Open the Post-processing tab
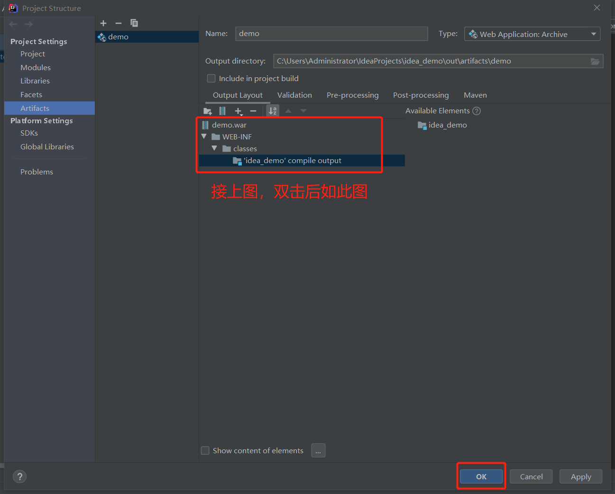This screenshot has width=615, height=494. pos(421,95)
